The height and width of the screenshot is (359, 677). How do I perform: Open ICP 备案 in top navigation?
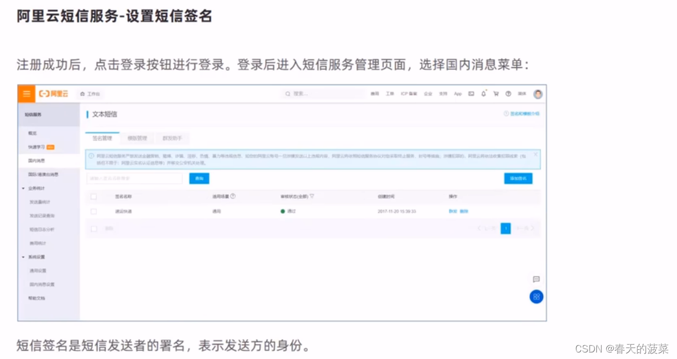409,94
